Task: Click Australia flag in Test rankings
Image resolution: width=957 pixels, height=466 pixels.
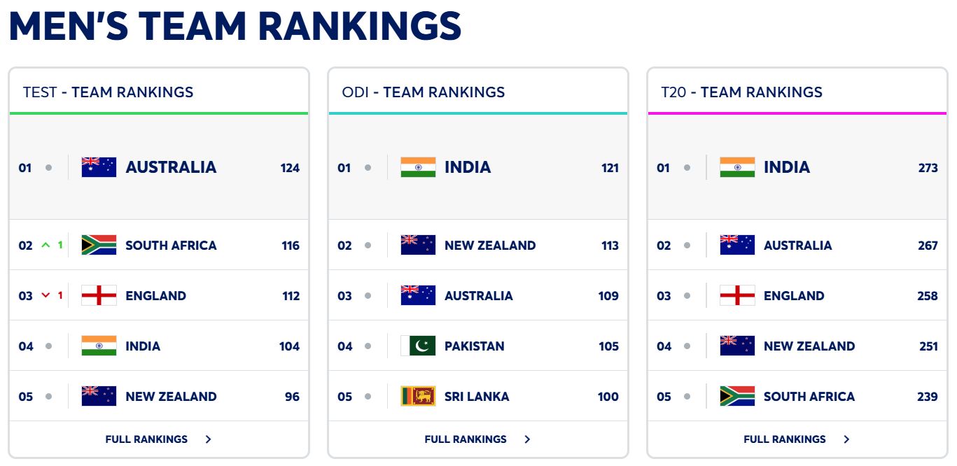Action: (x=99, y=167)
